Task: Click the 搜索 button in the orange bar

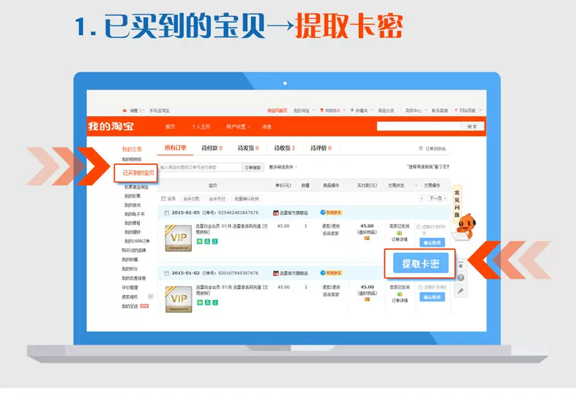Action: tap(472, 126)
